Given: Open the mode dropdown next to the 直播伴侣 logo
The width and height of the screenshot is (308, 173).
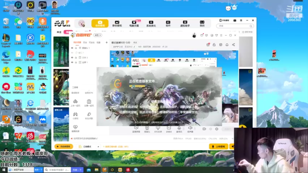Looking at the screenshot, I should [98, 35].
